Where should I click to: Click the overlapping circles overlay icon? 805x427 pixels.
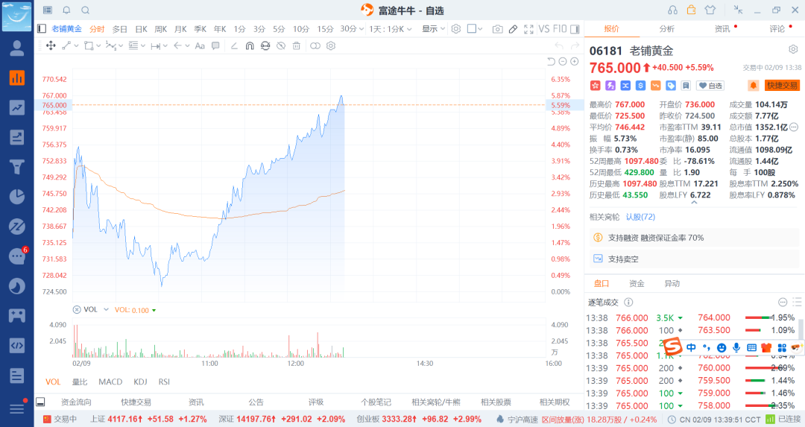[315, 45]
